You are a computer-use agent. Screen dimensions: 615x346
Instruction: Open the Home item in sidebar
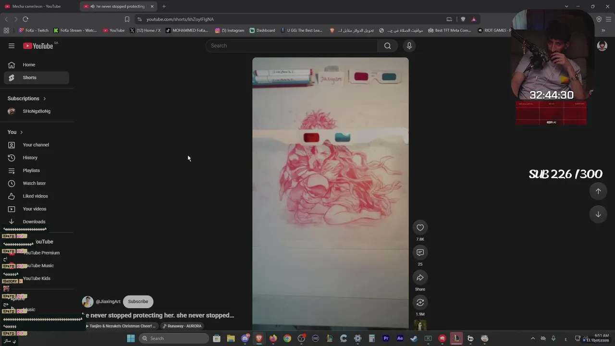click(x=37, y=65)
